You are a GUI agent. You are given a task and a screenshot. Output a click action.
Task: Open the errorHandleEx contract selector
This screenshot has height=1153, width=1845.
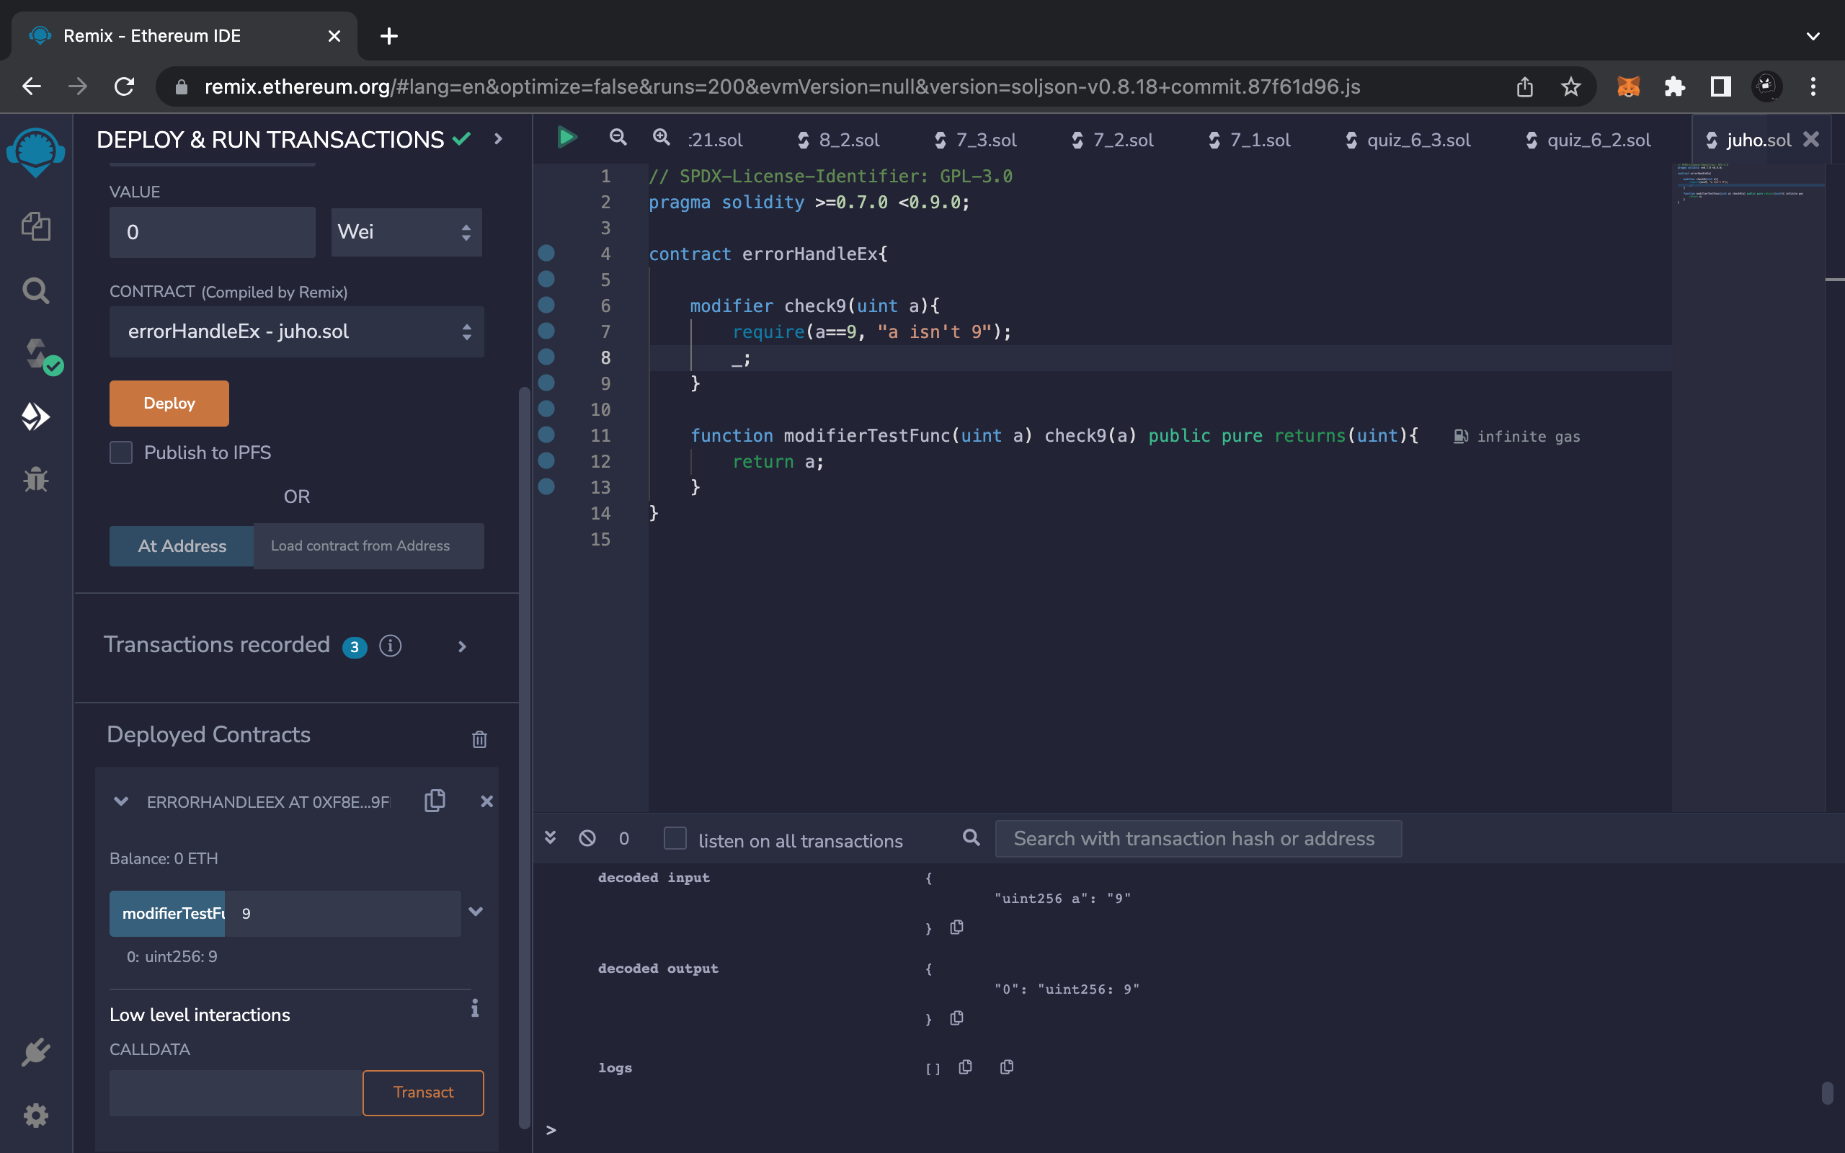point(297,331)
